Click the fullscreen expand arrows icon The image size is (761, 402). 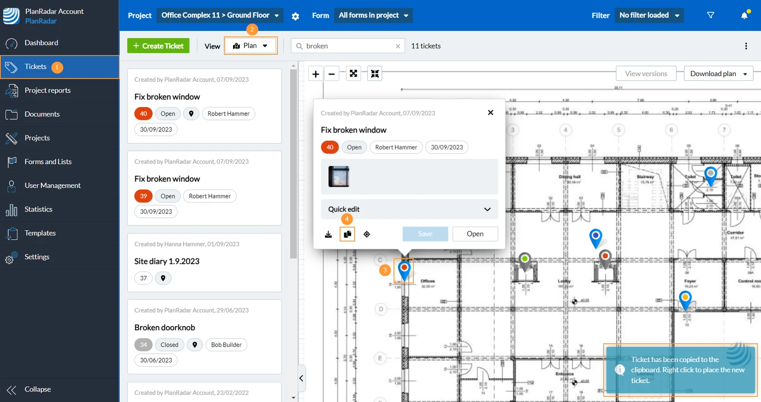[353, 74]
